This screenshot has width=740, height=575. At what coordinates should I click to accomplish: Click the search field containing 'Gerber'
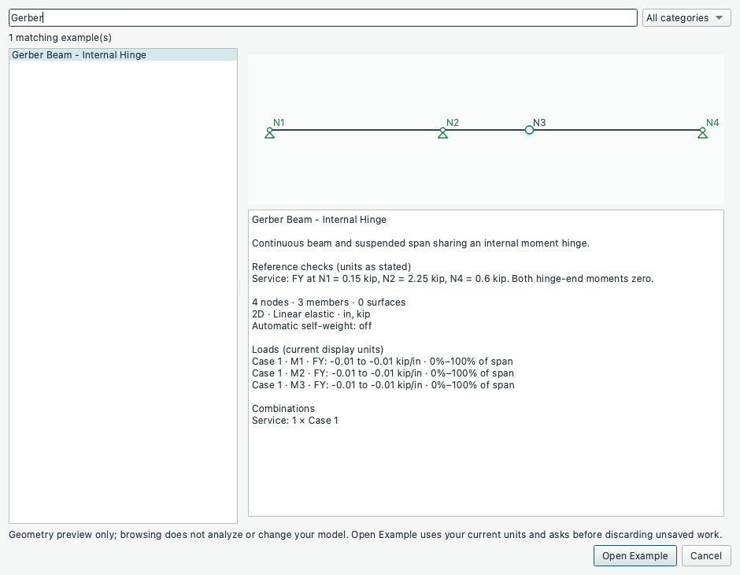(323, 18)
